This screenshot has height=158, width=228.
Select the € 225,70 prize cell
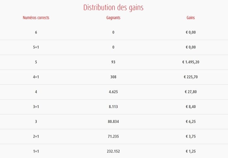coord(191,77)
